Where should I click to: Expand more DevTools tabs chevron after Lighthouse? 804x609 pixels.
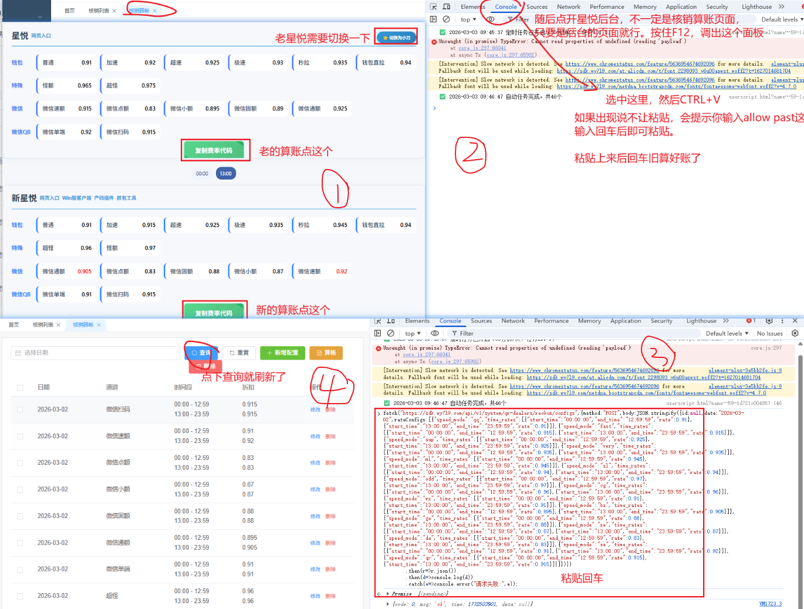click(x=726, y=321)
